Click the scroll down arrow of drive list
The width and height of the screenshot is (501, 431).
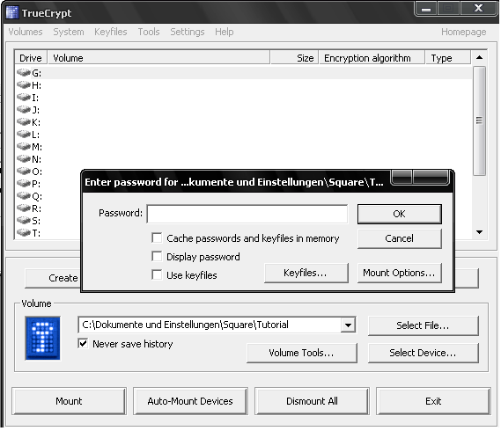pos(479,232)
